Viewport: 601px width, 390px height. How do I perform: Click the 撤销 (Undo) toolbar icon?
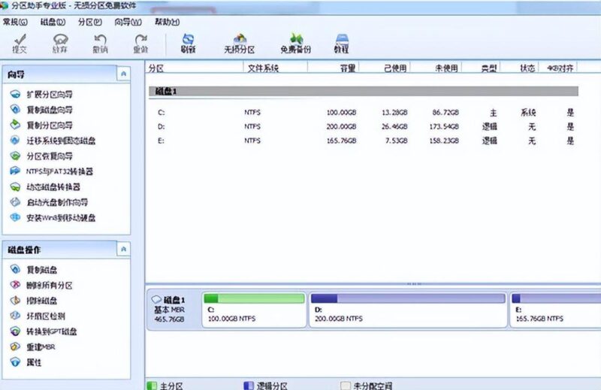(x=100, y=43)
